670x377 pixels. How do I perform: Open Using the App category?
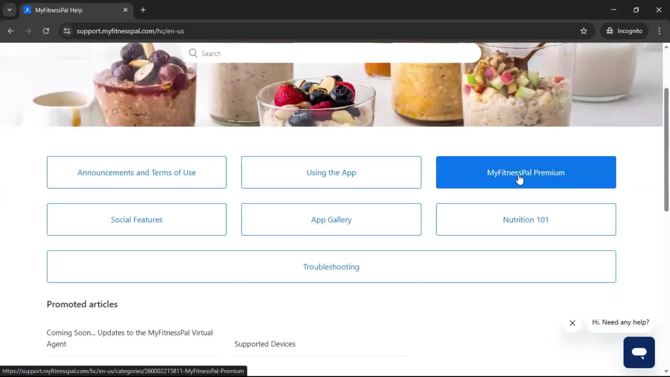point(331,172)
